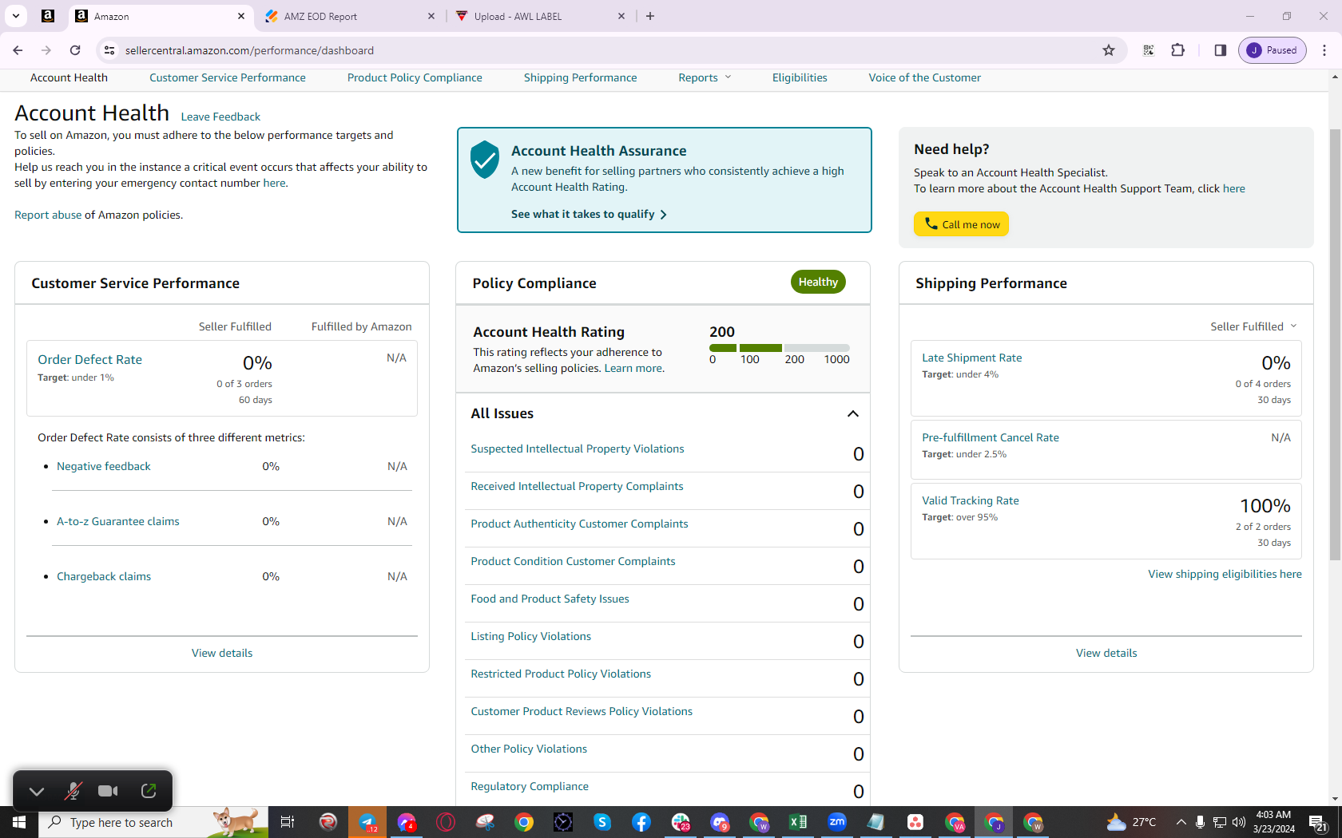The height and width of the screenshot is (838, 1342).
Task: Click View details under Customer Service Performance
Action: point(222,653)
